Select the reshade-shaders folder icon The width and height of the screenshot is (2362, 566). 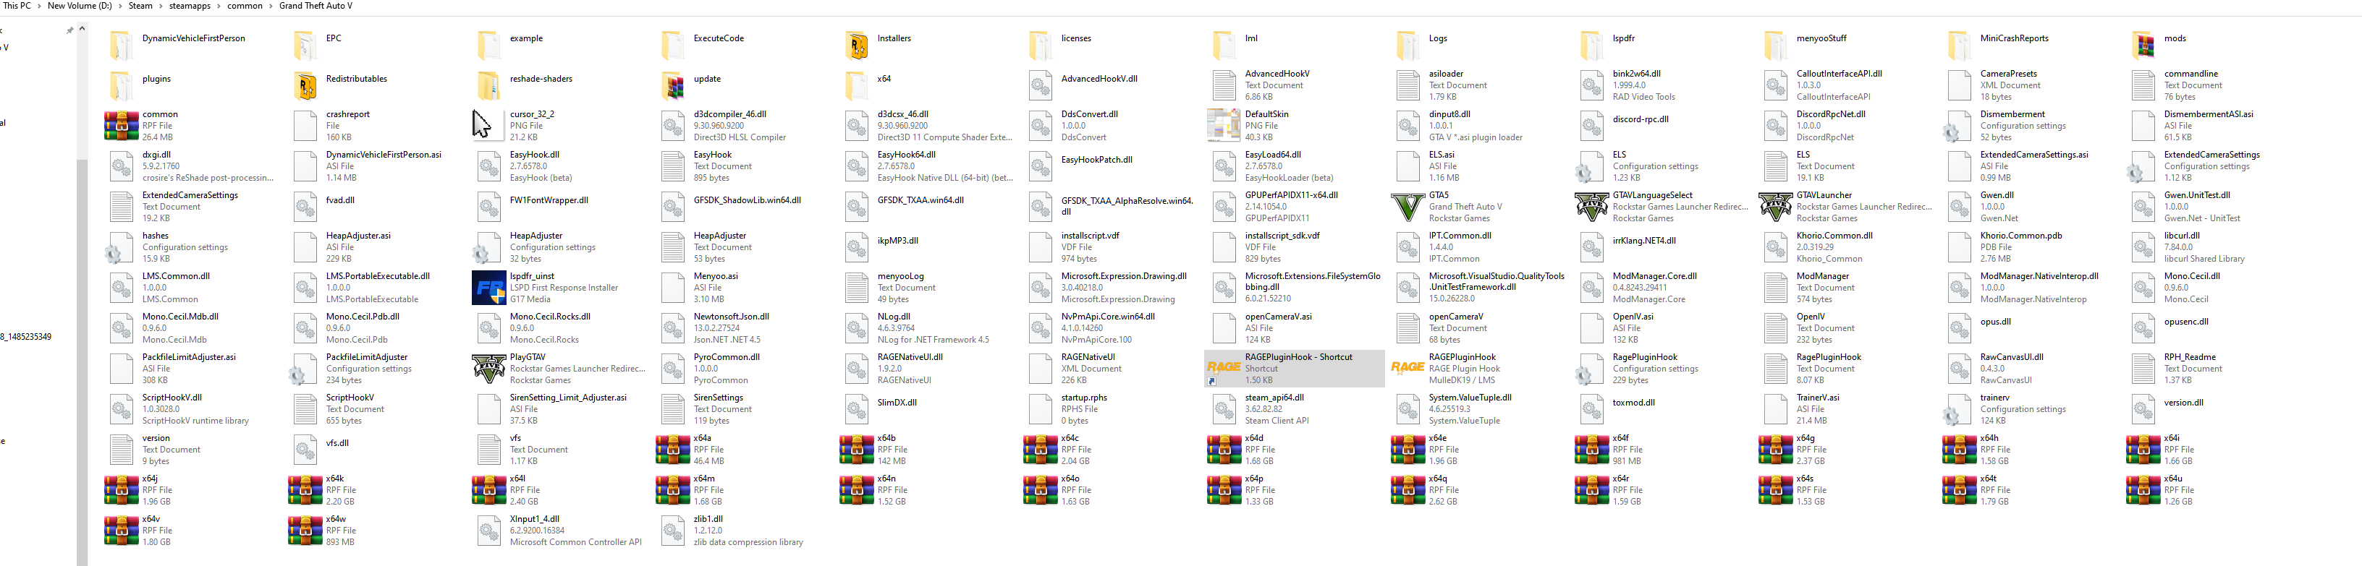click(x=490, y=85)
